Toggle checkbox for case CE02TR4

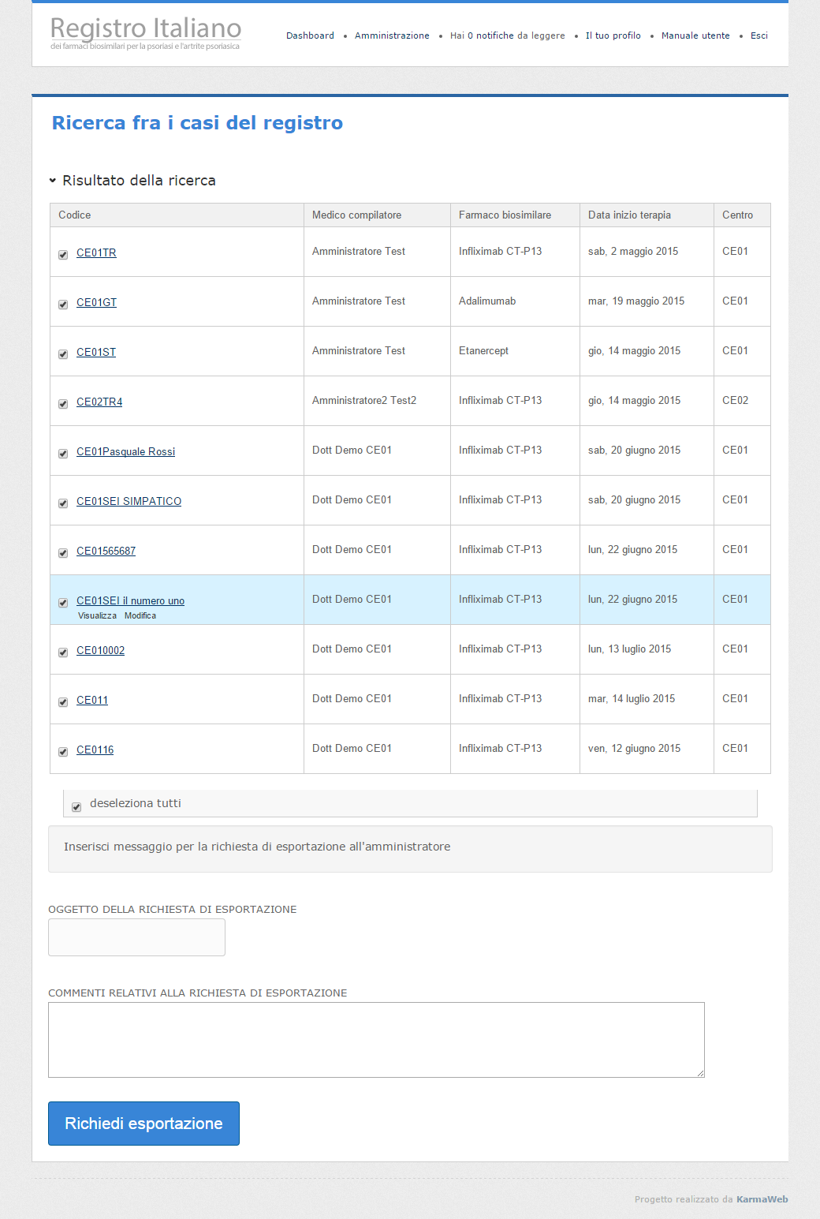point(63,404)
